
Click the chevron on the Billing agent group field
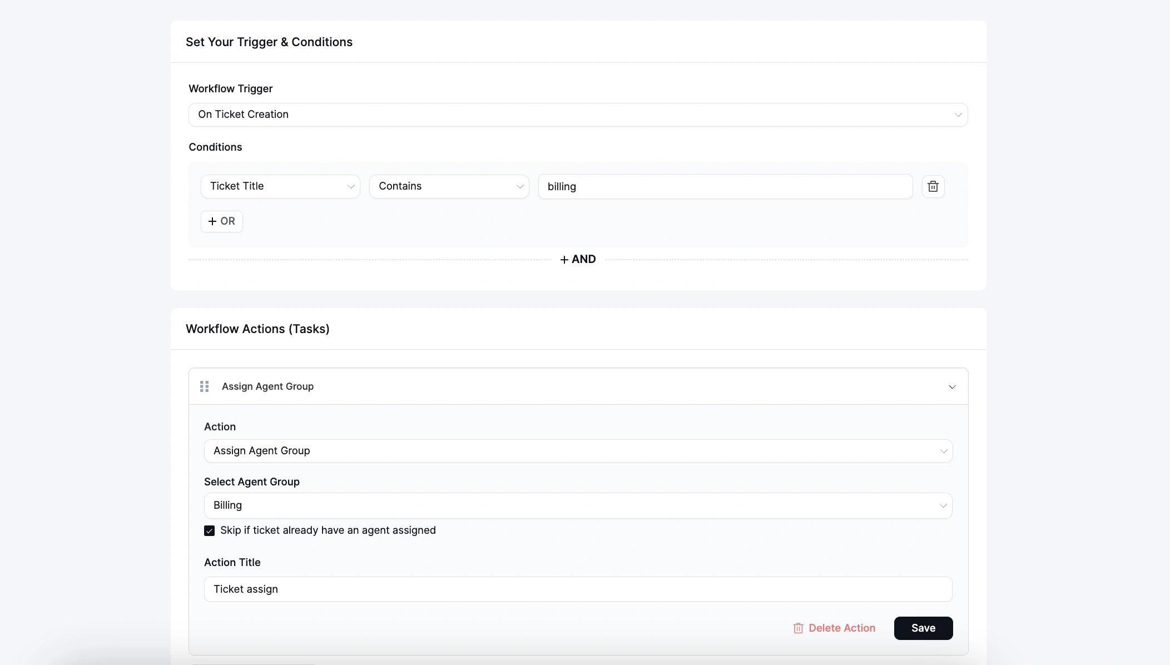pyautogui.click(x=943, y=505)
